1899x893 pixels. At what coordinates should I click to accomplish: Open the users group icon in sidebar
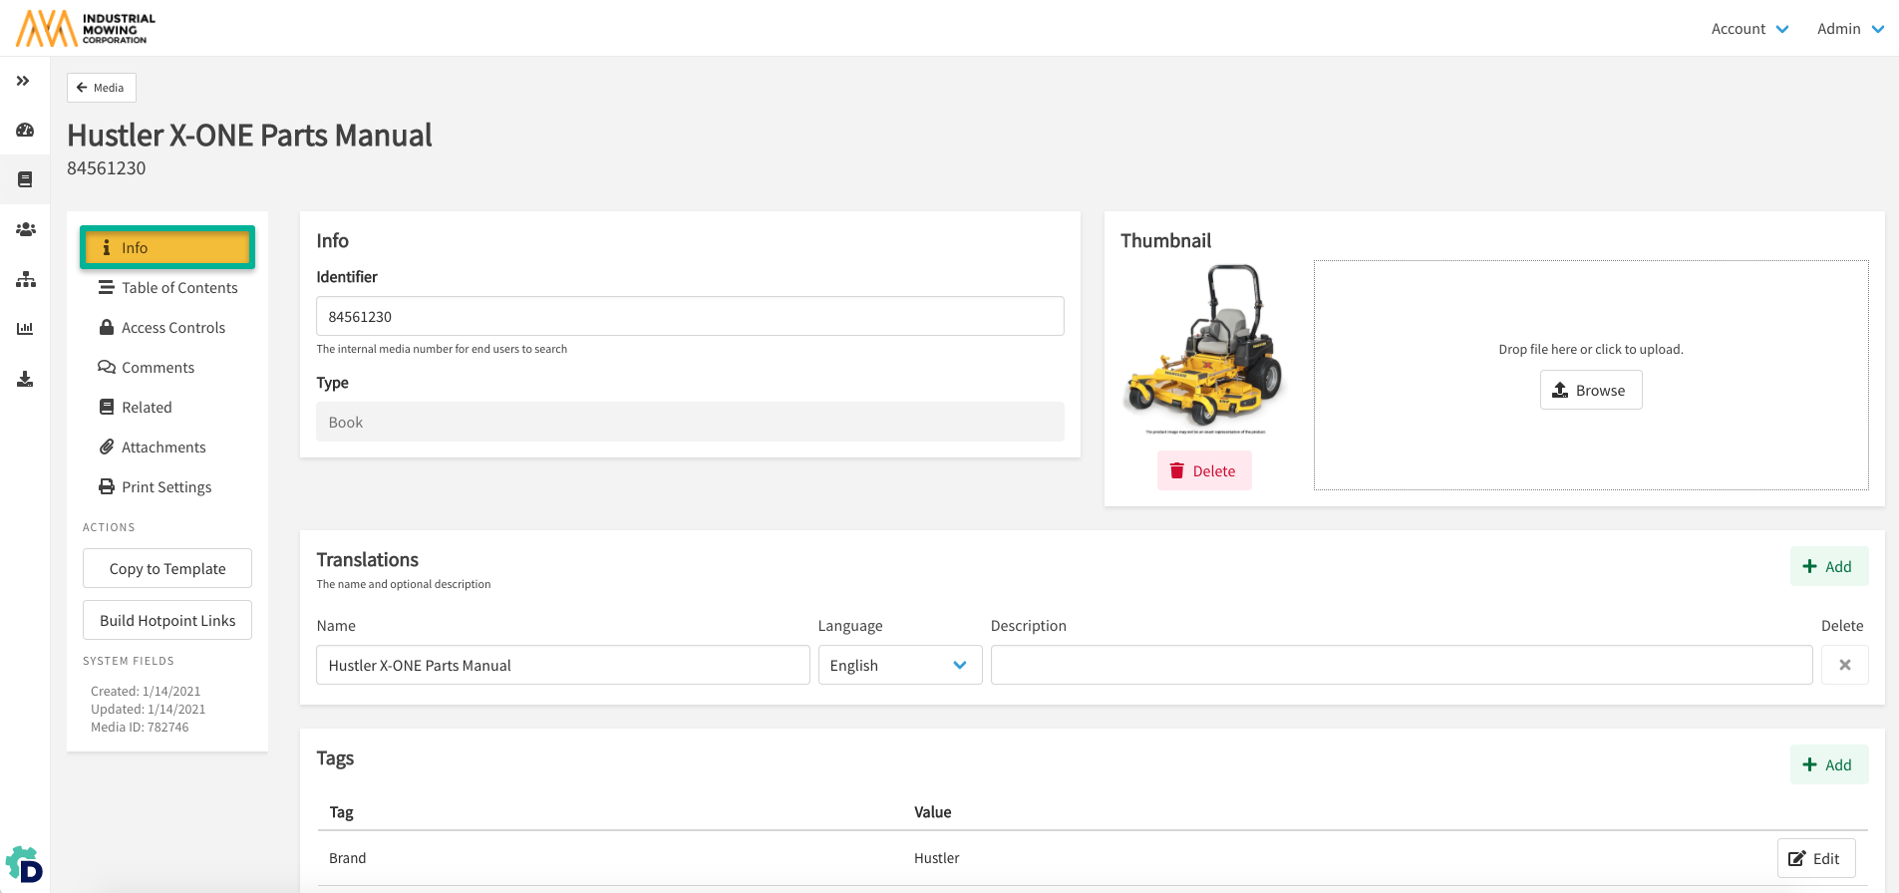(x=25, y=229)
